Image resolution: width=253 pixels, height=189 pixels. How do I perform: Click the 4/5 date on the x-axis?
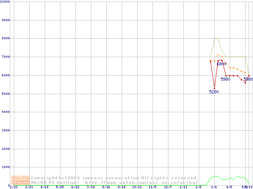[229, 187]
